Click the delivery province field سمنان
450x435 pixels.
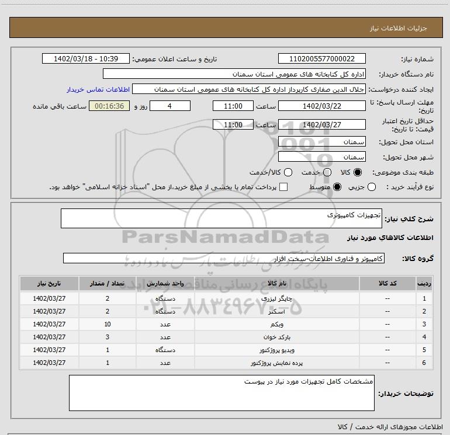tap(321, 142)
